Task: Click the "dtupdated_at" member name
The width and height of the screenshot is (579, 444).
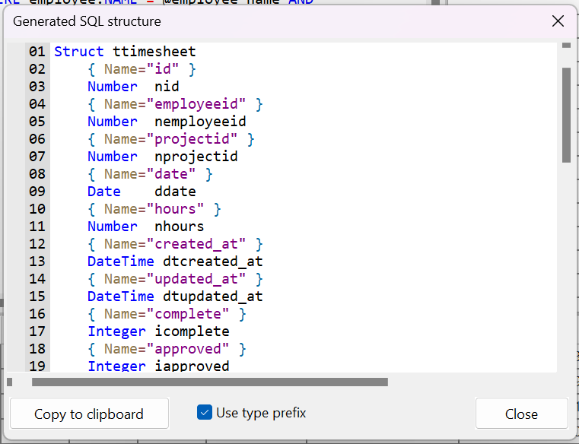Action: tap(213, 297)
